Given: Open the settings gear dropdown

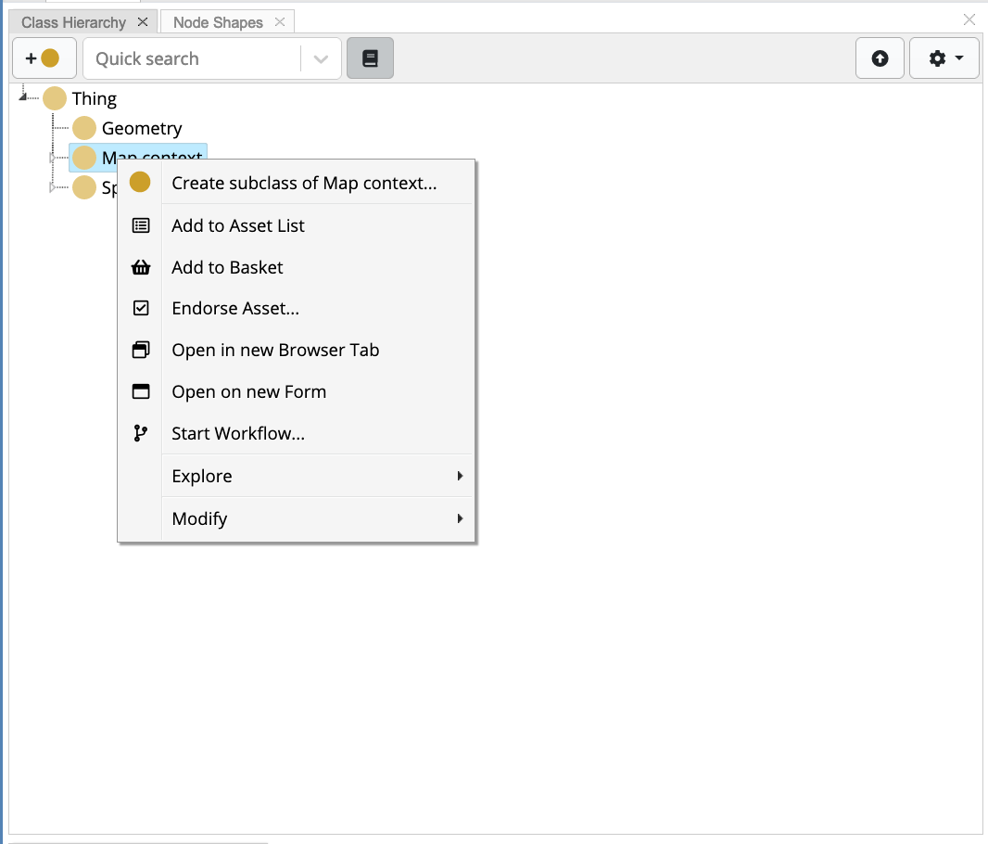Looking at the screenshot, I should tap(944, 58).
